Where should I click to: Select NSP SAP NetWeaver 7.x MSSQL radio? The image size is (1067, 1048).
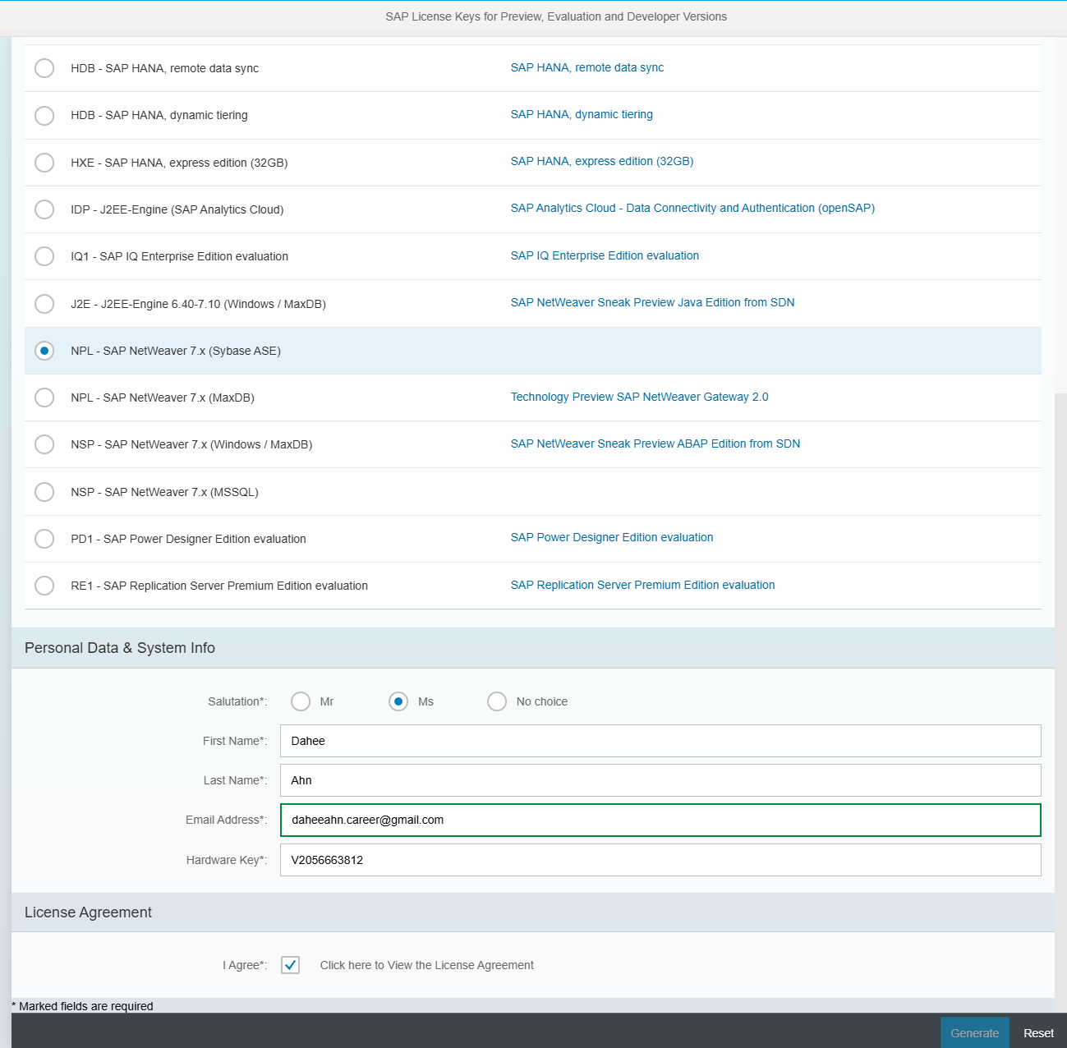tap(44, 492)
